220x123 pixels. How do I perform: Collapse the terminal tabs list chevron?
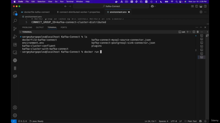click(x=207, y=32)
